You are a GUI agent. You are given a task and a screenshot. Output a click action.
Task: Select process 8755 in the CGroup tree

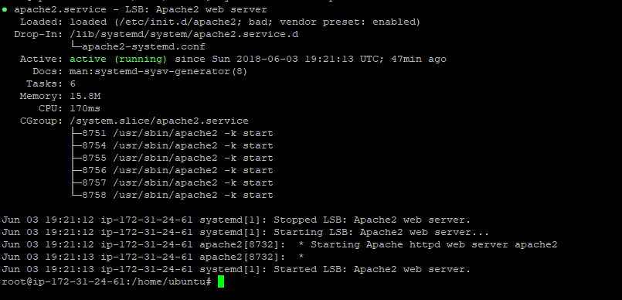click(172, 158)
